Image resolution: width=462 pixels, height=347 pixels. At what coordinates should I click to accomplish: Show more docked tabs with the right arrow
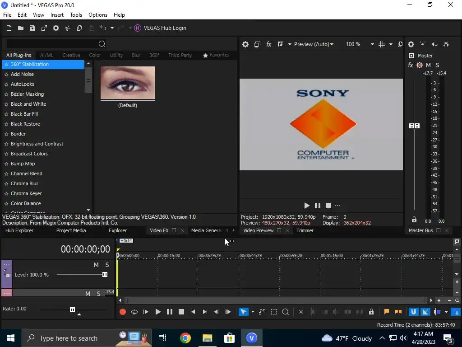234,230
